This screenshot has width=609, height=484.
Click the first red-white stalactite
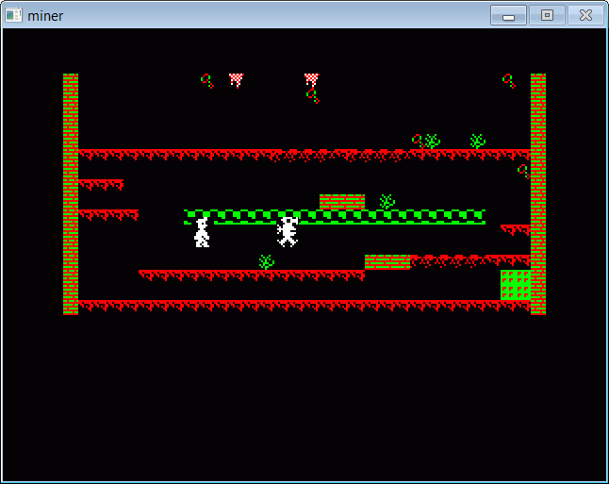pos(236,80)
